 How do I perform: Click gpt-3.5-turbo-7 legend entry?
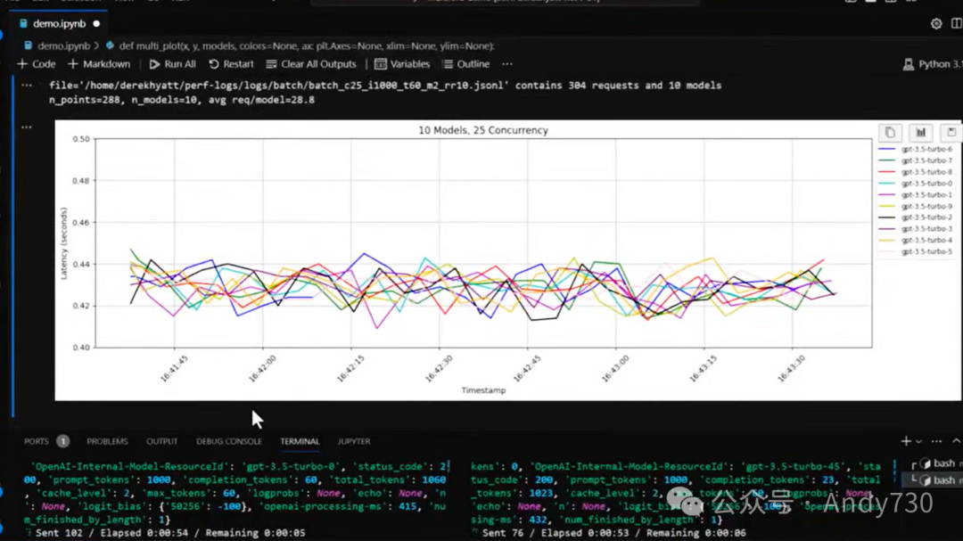915,160
